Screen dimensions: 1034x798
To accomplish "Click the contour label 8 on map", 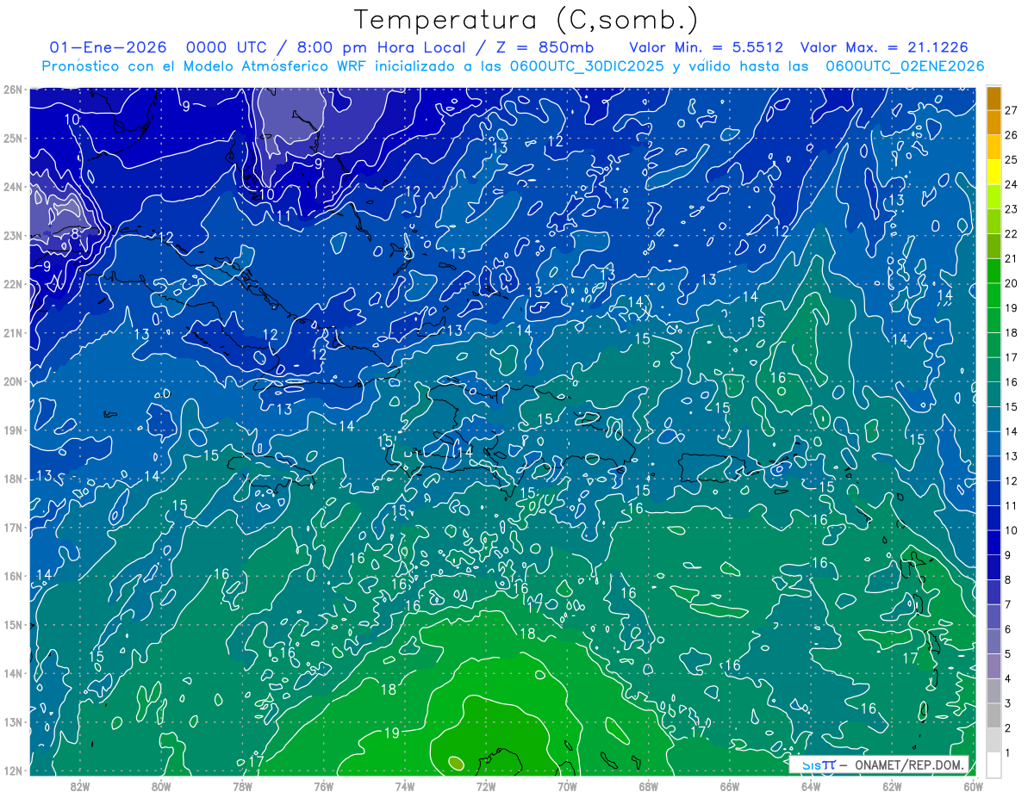I will tap(75, 232).
